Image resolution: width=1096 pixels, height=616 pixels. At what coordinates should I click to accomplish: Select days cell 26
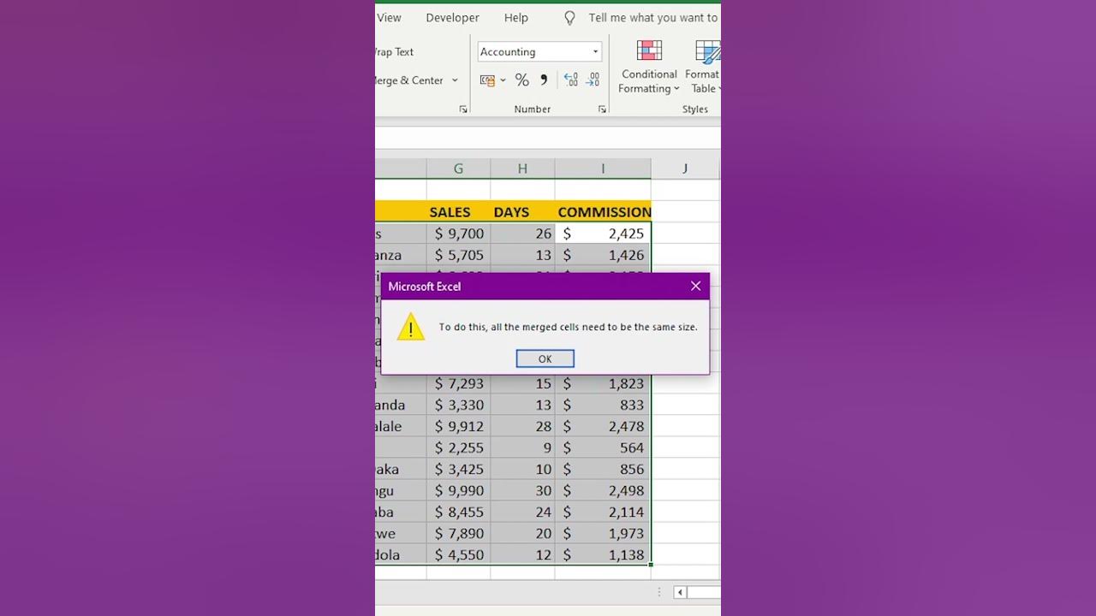click(x=522, y=234)
